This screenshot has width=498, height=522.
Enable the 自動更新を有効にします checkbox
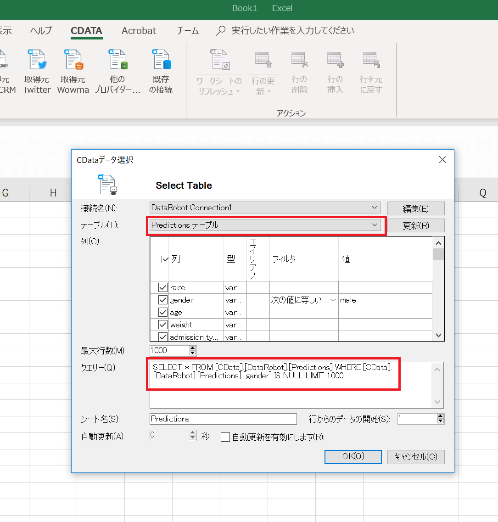click(x=225, y=437)
